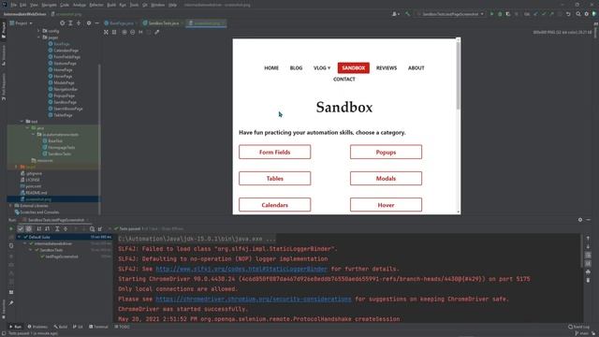Collapse SandboxTests node in test results
This screenshot has width=599, height=337.
pyautogui.click(x=31, y=250)
